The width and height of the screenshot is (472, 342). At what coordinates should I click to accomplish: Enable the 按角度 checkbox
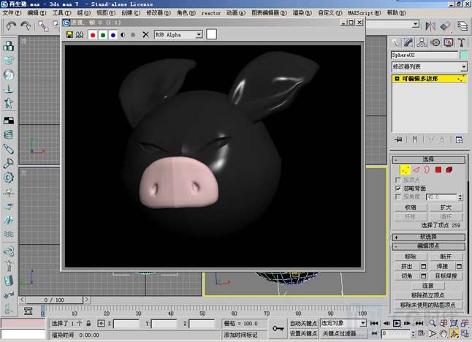[398, 197]
